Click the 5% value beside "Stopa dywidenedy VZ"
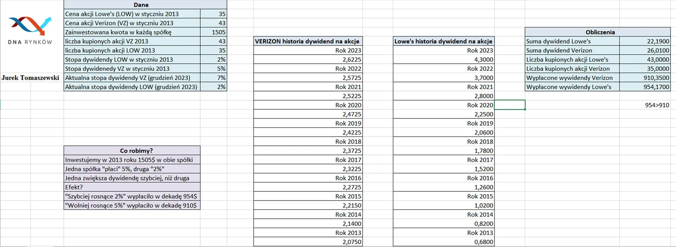Image resolution: width=676 pixels, height=247 pixels. point(214,69)
